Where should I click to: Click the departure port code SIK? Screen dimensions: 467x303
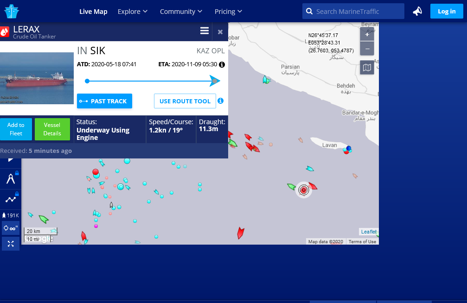(x=98, y=51)
